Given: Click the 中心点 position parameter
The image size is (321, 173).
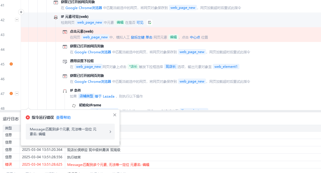Looking at the screenshot, I should [x=195, y=37].
